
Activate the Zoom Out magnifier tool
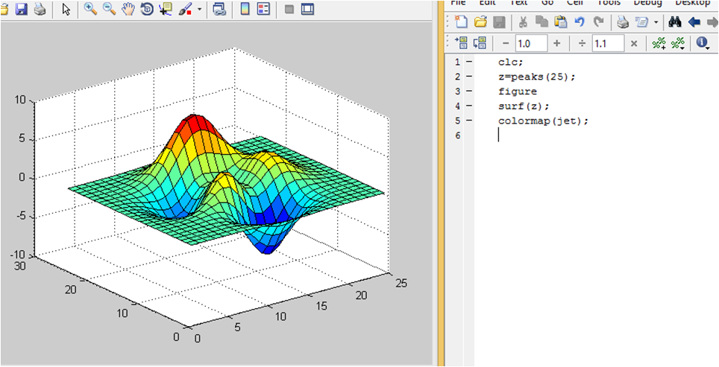[109, 9]
